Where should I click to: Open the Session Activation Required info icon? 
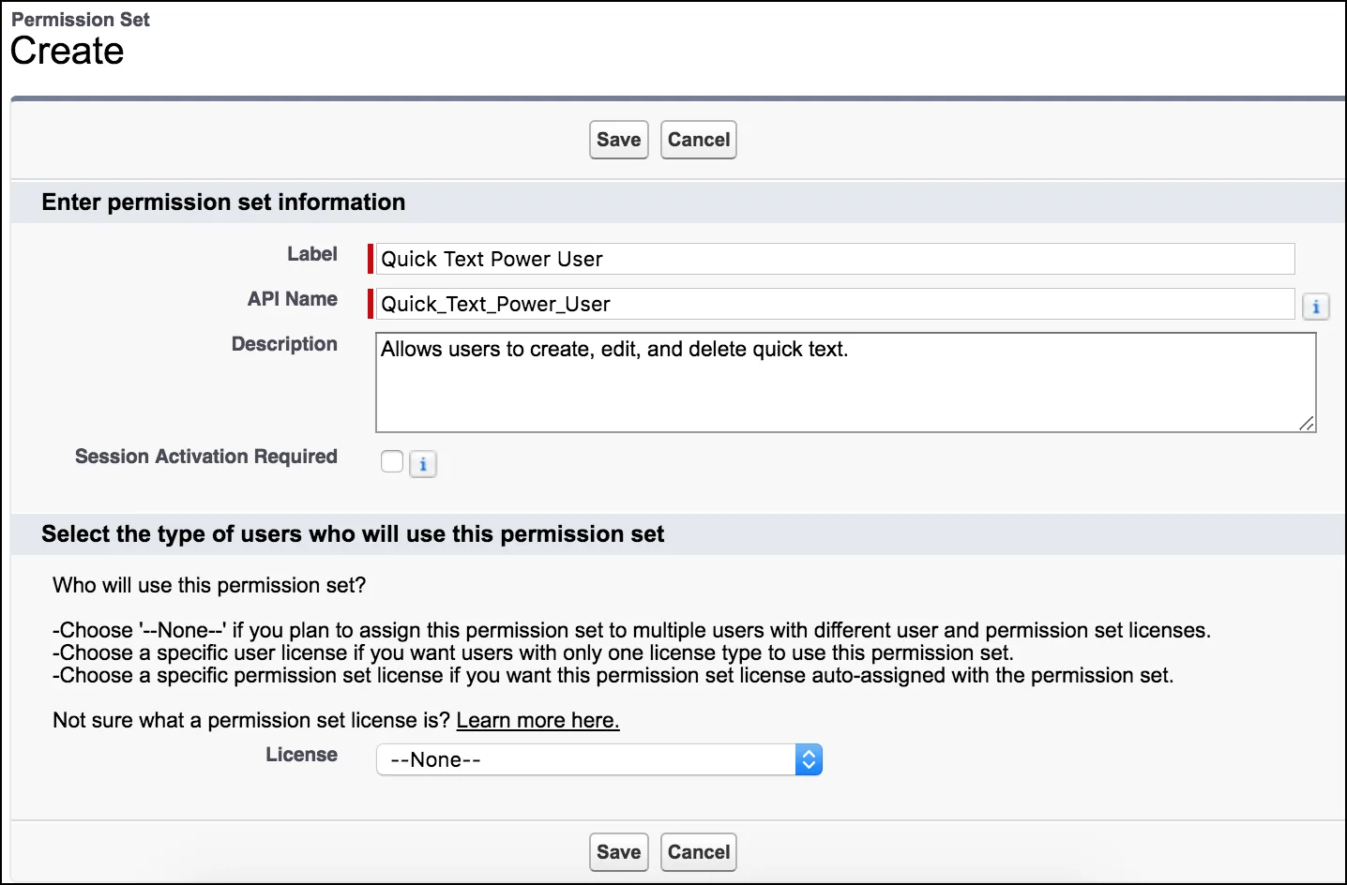click(423, 463)
